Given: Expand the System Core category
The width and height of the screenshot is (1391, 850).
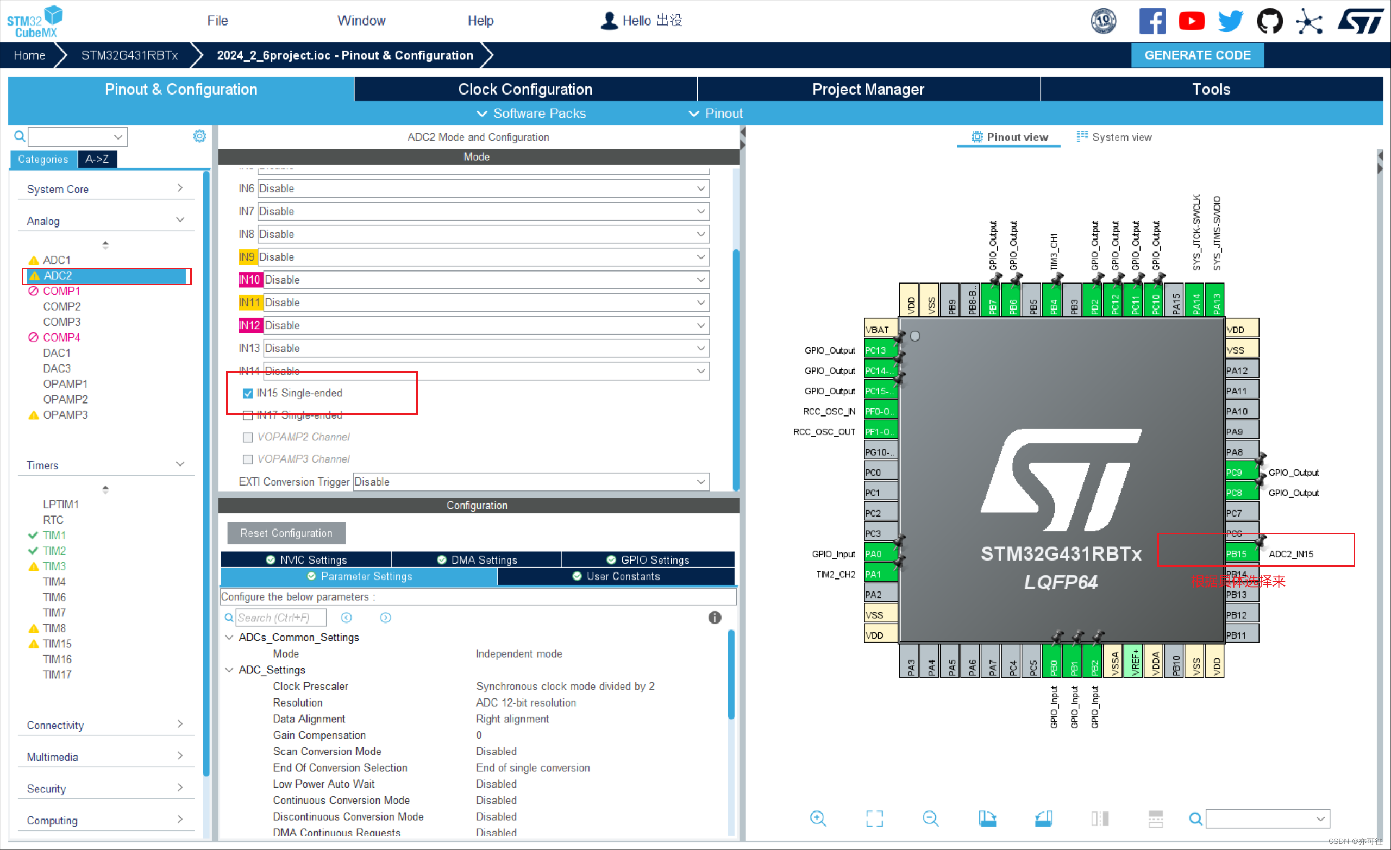Looking at the screenshot, I should pyautogui.click(x=106, y=189).
